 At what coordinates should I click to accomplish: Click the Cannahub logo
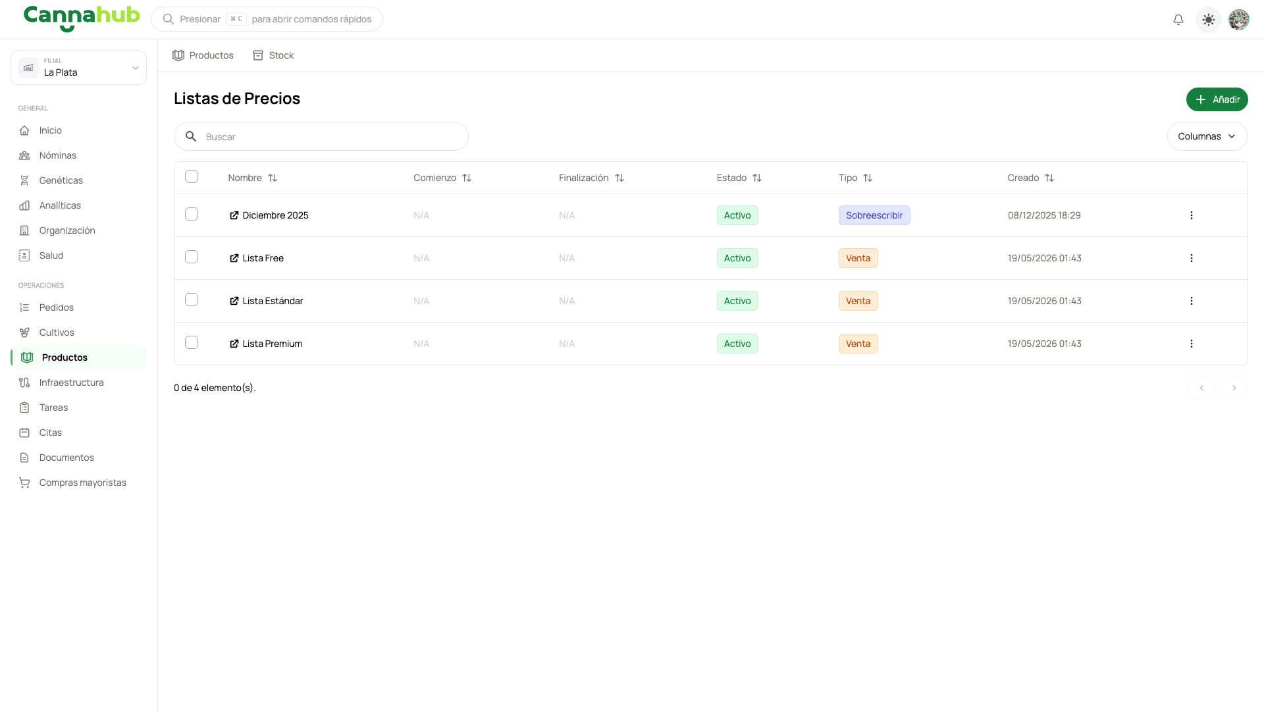[82, 18]
